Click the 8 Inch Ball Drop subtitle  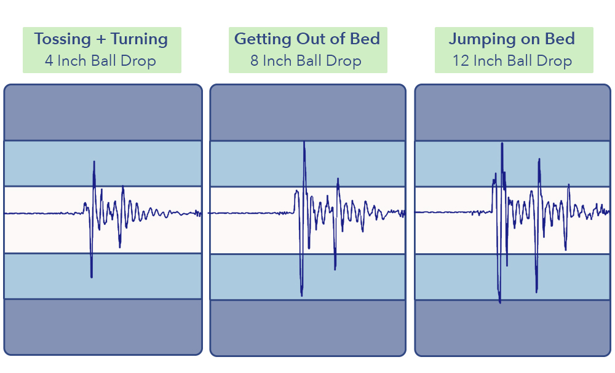pyautogui.click(x=306, y=61)
